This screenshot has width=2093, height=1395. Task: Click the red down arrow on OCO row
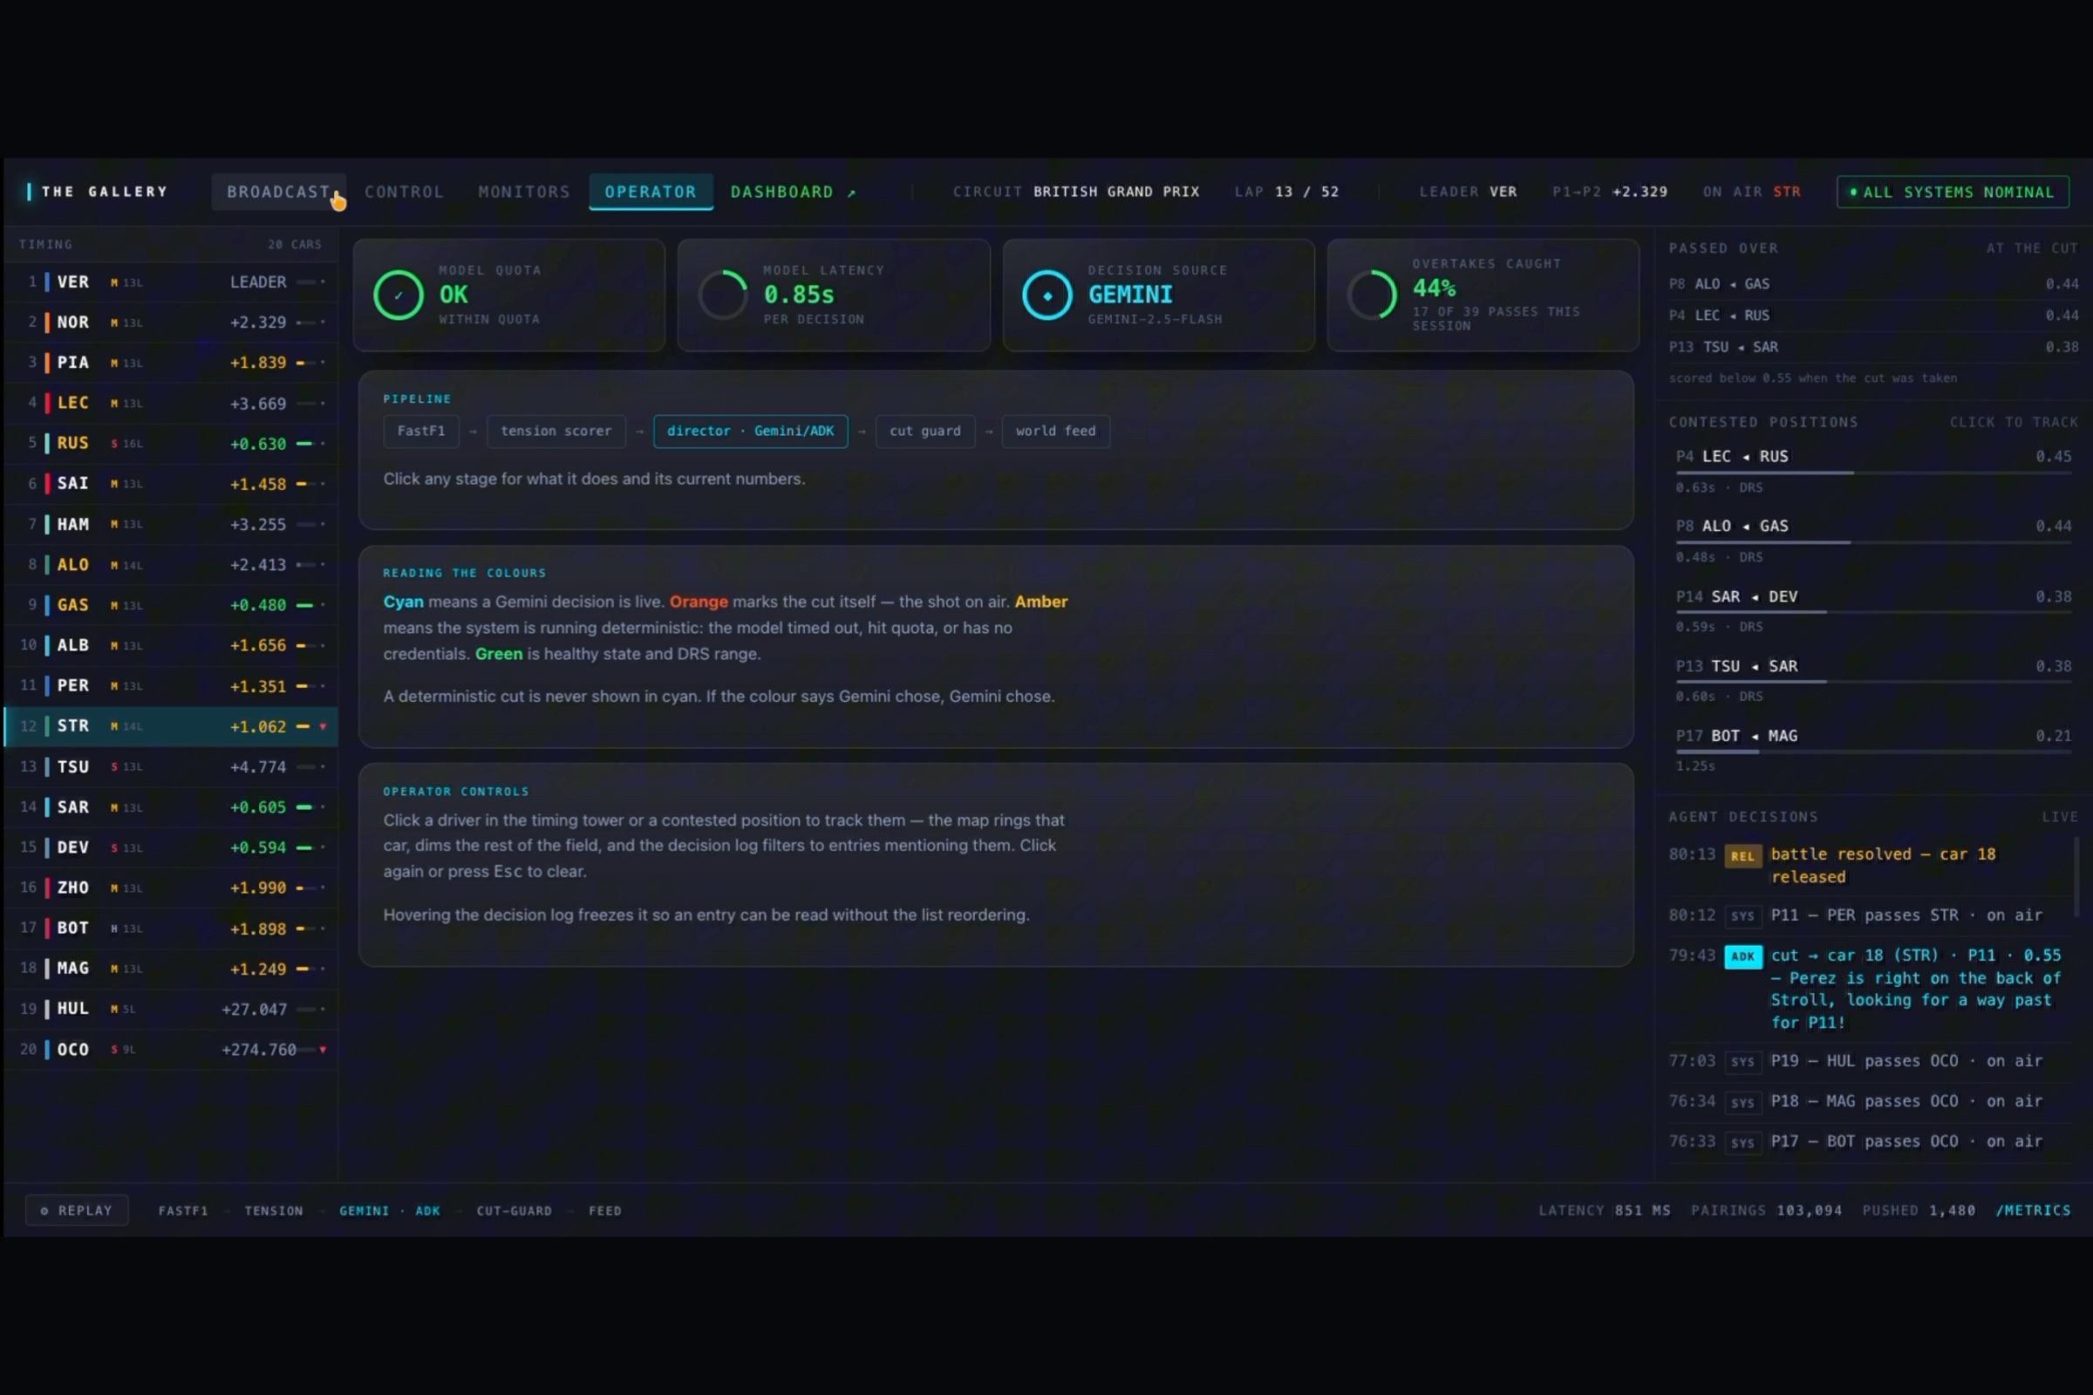(322, 1050)
